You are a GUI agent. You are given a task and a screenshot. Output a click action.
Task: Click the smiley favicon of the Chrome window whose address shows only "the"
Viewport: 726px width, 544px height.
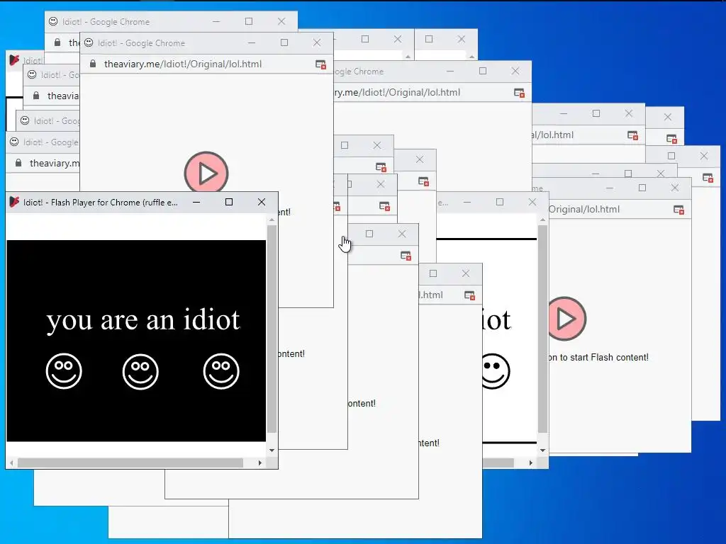pyautogui.click(x=53, y=21)
